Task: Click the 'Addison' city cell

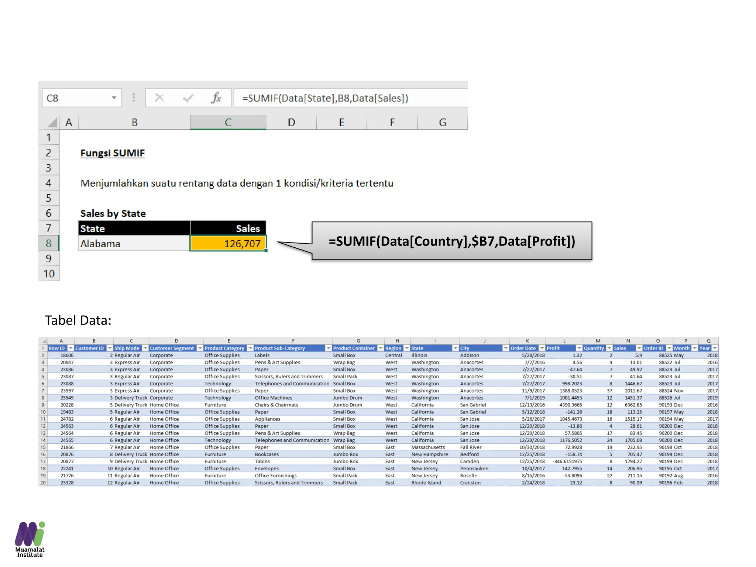Action: tap(484, 355)
